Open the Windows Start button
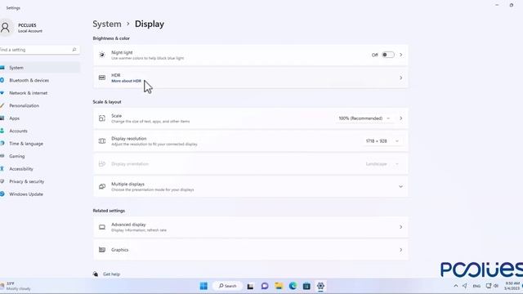The width and height of the screenshot is (523, 294). pos(203,286)
